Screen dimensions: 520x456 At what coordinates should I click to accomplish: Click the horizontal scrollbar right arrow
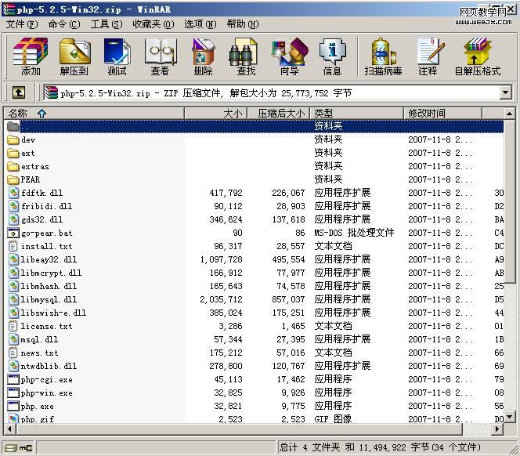coord(497,429)
